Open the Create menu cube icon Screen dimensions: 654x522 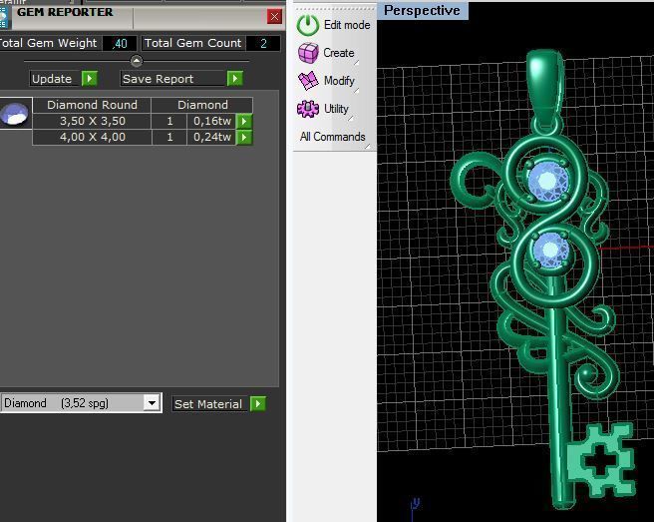[308, 53]
